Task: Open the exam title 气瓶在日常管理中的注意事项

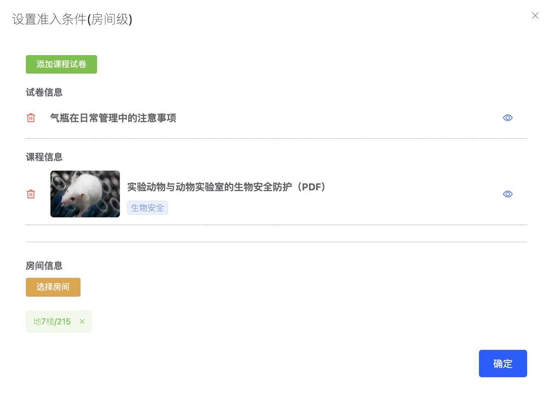Action: [x=113, y=118]
